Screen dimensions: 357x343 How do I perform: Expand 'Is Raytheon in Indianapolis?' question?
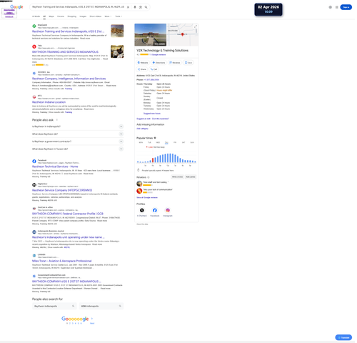(78, 126)
